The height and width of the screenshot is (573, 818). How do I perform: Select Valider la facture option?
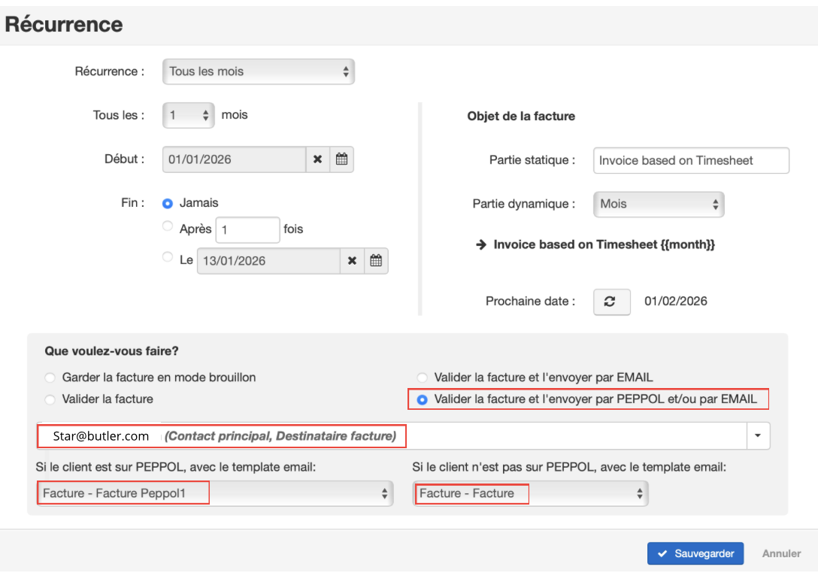coord(50,399)
